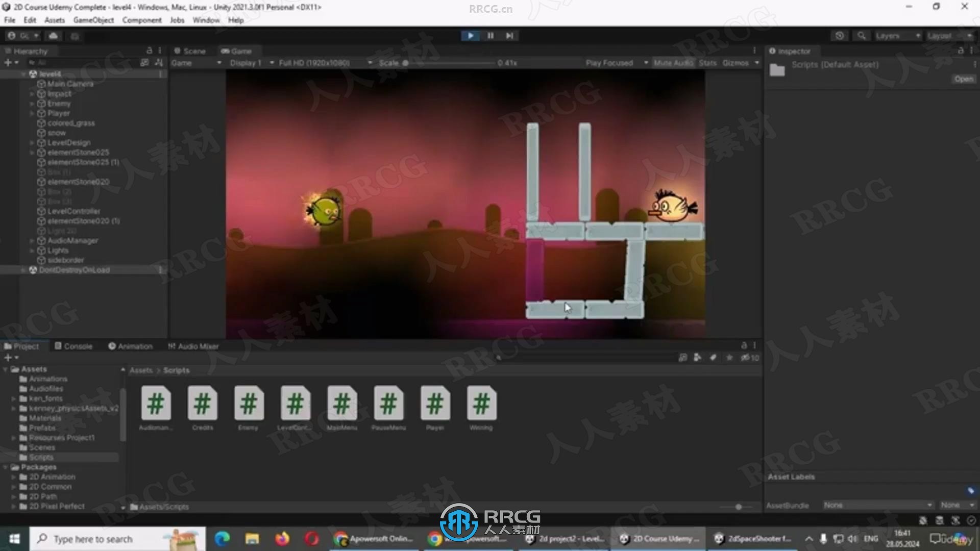Screen dimensions: 980x551
Task: Open Microsoft Edge from taskbar
Action: 222,539
